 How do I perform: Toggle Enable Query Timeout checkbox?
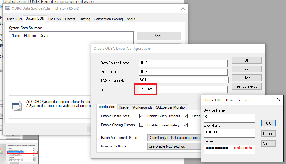186,116
